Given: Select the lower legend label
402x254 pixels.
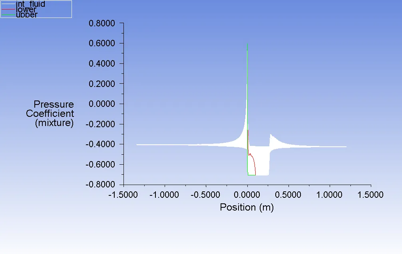Looking at the screenshot, I should tap(26, 10).
